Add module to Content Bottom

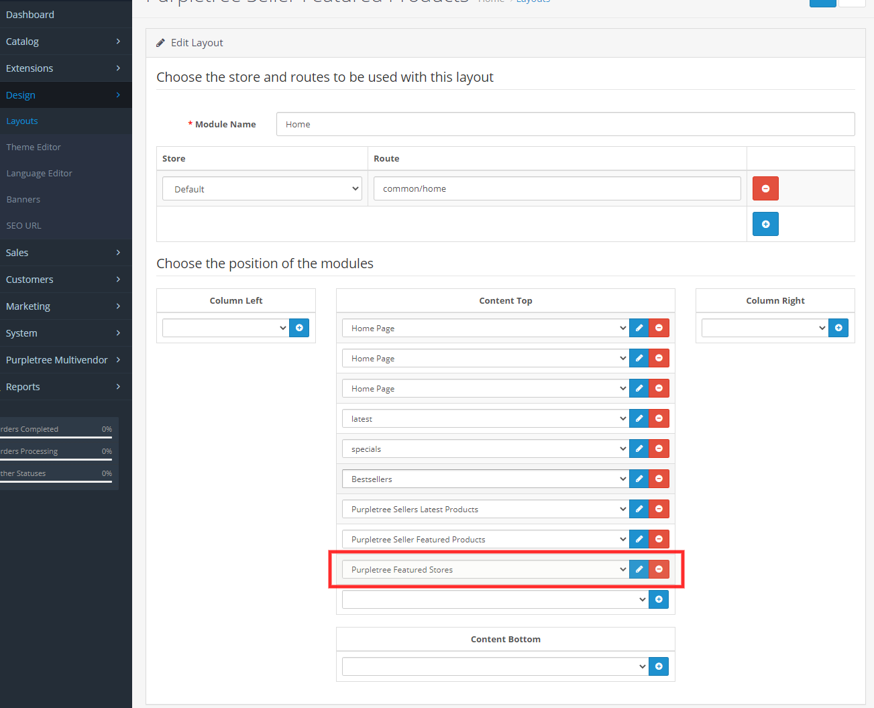(x=659, y=666)
